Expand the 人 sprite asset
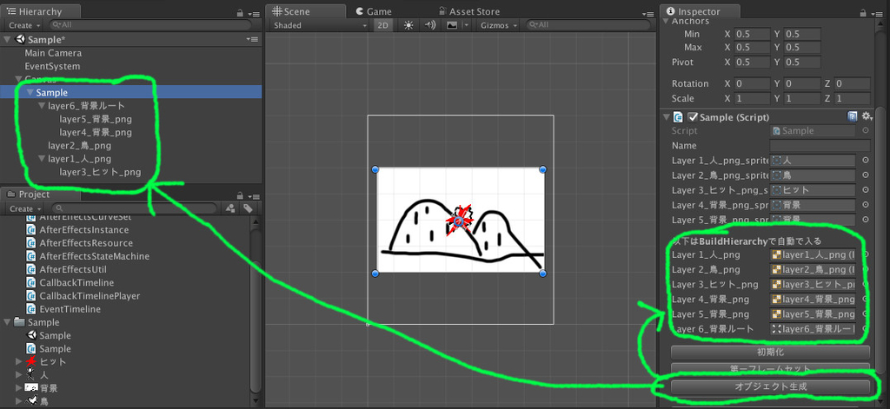The width and height of the screenshot is (890, 409). (19, 375)
